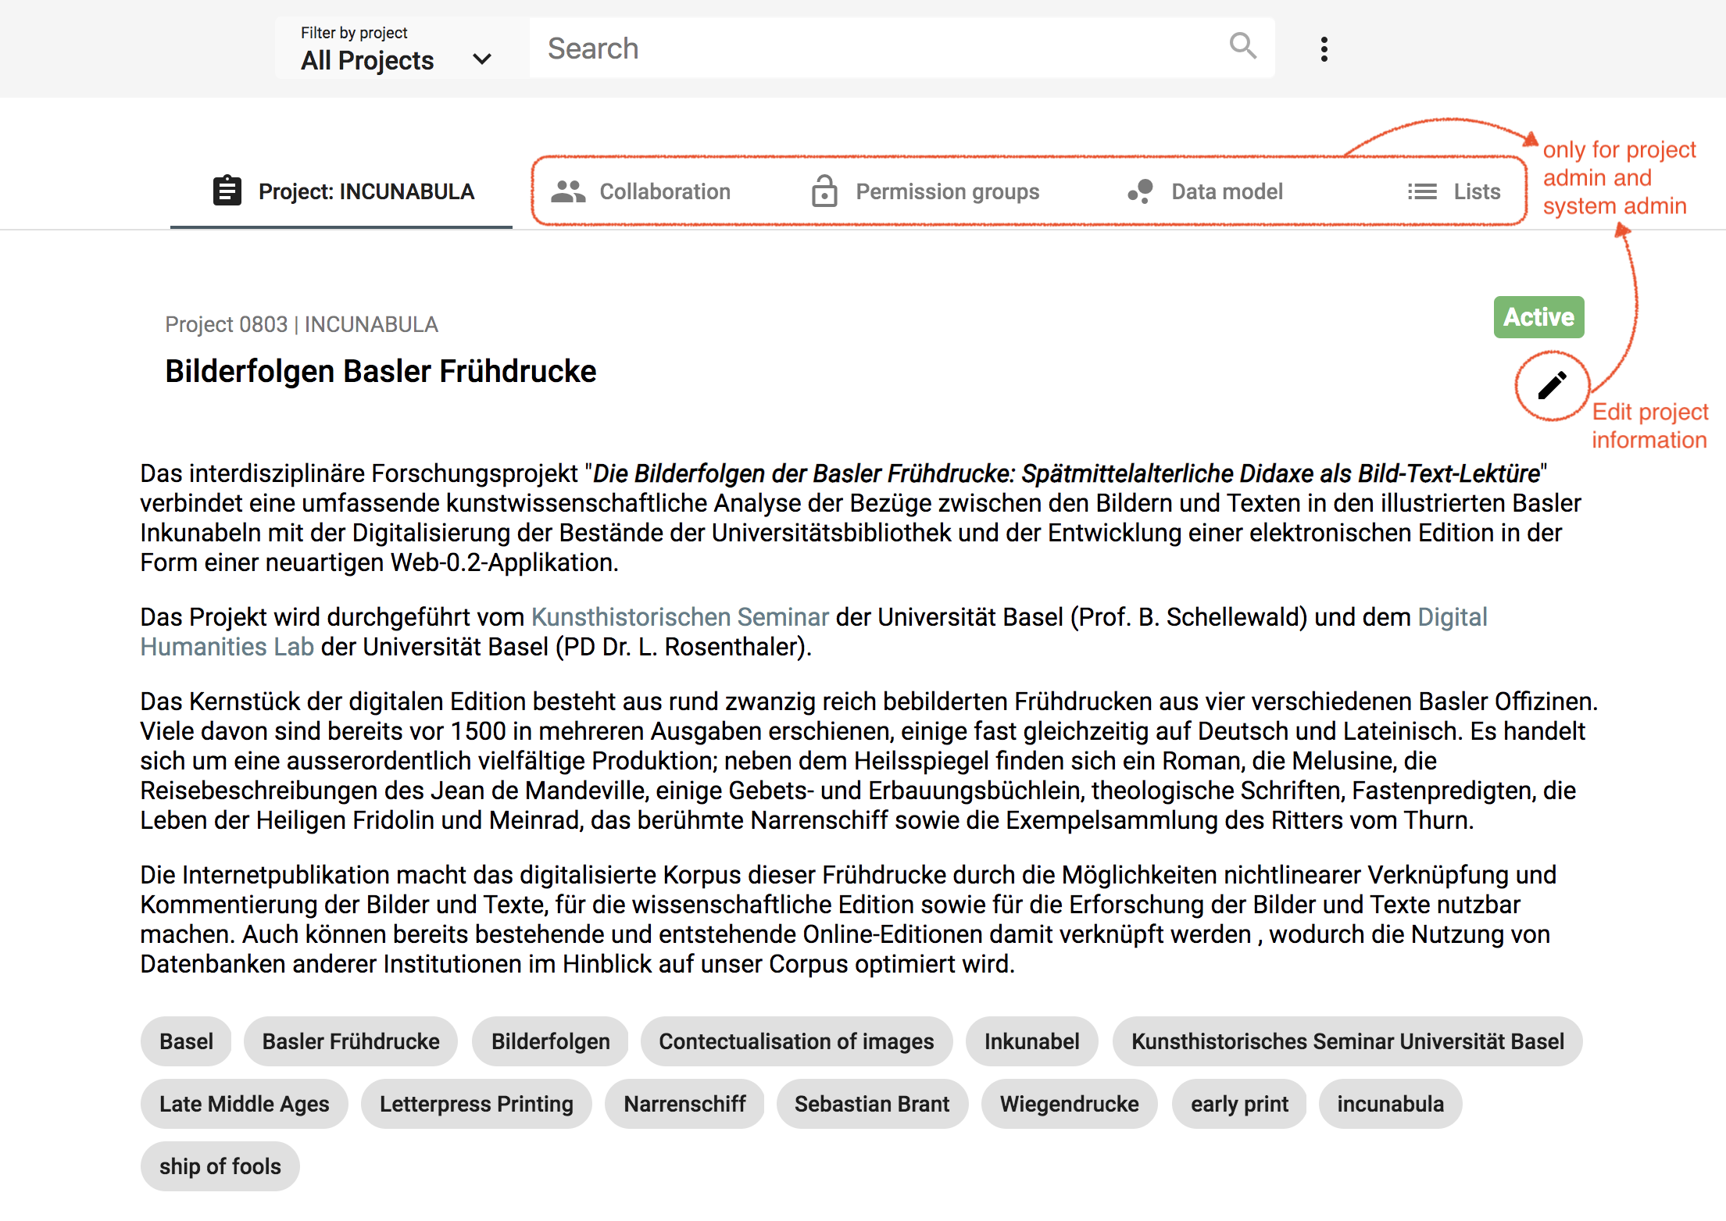Select Kunsthistorisches Seminar Universität Basel chip
This screenshot has height=1221, width=1726.
pyautogui.click(x=1348, y=1041)
